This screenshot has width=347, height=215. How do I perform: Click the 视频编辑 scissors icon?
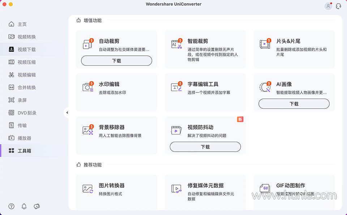11,75
